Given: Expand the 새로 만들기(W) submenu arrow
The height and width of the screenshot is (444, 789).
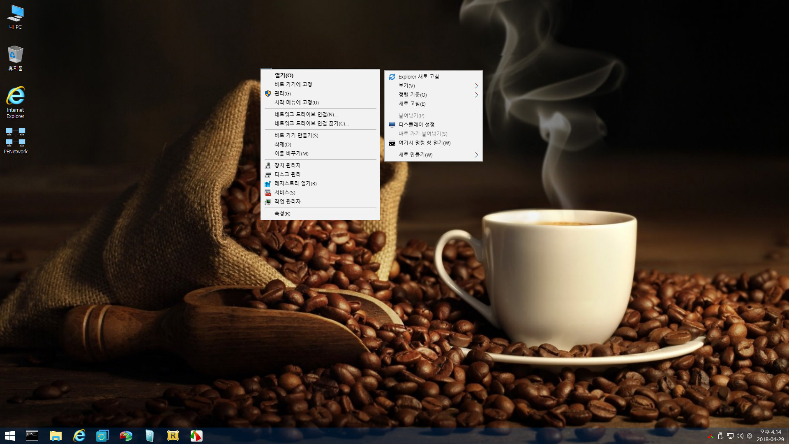Looking at the screenshot, I should 476,155.
